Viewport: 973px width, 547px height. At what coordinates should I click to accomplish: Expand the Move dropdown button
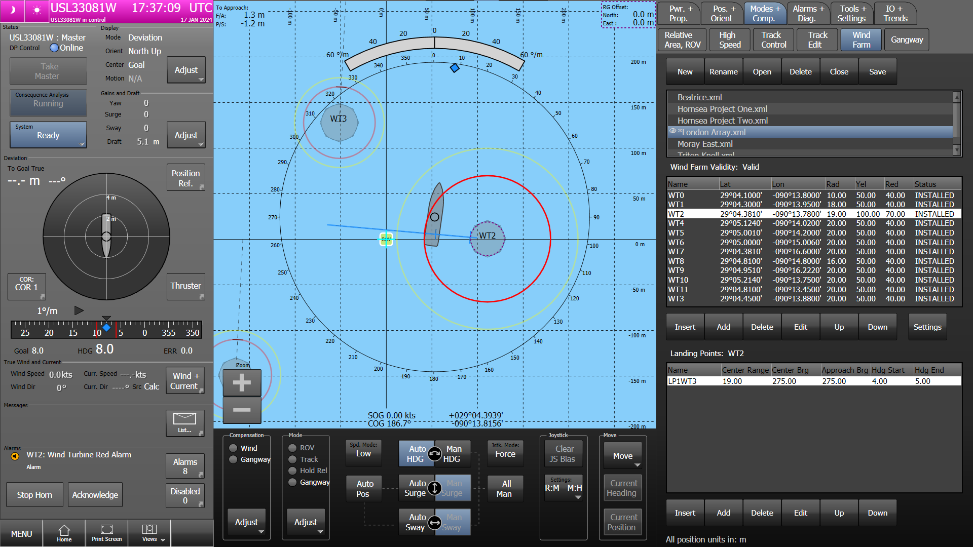click(x=623, y=456)
